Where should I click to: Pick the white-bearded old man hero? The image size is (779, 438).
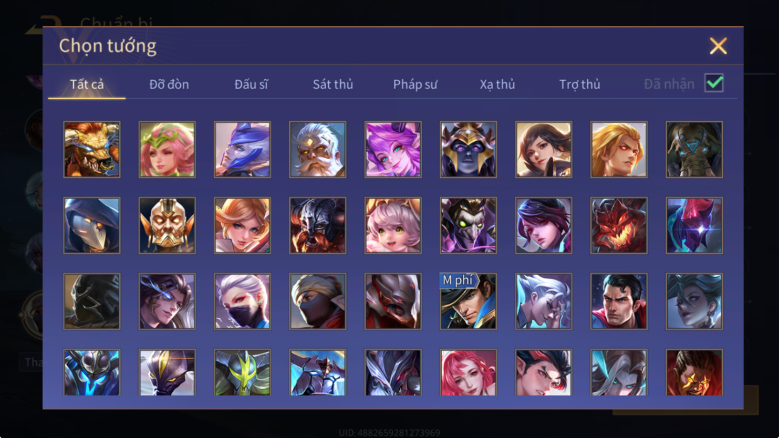tap(318, 150)
